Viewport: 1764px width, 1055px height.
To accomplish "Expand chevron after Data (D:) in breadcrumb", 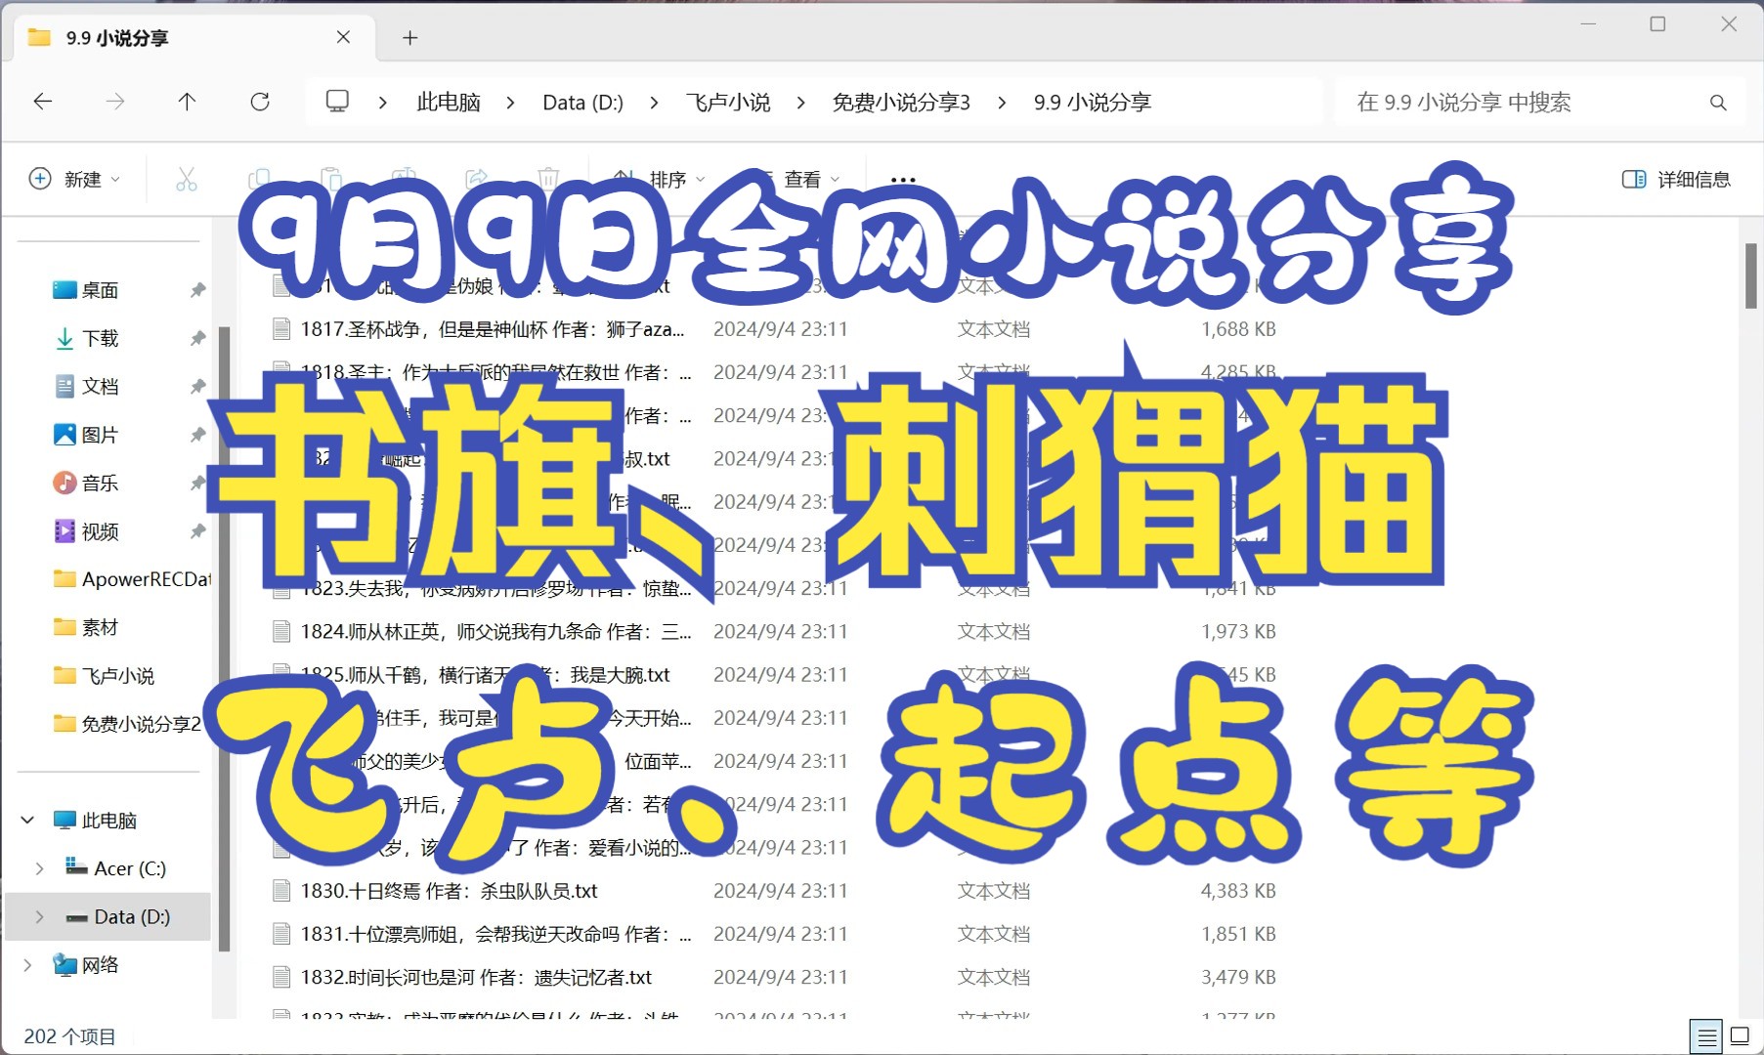I will click(654, 103).
